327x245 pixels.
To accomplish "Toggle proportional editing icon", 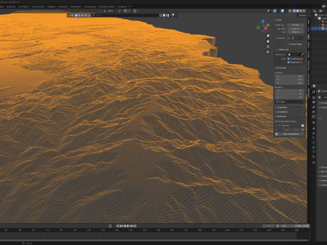I will point(135,11).
